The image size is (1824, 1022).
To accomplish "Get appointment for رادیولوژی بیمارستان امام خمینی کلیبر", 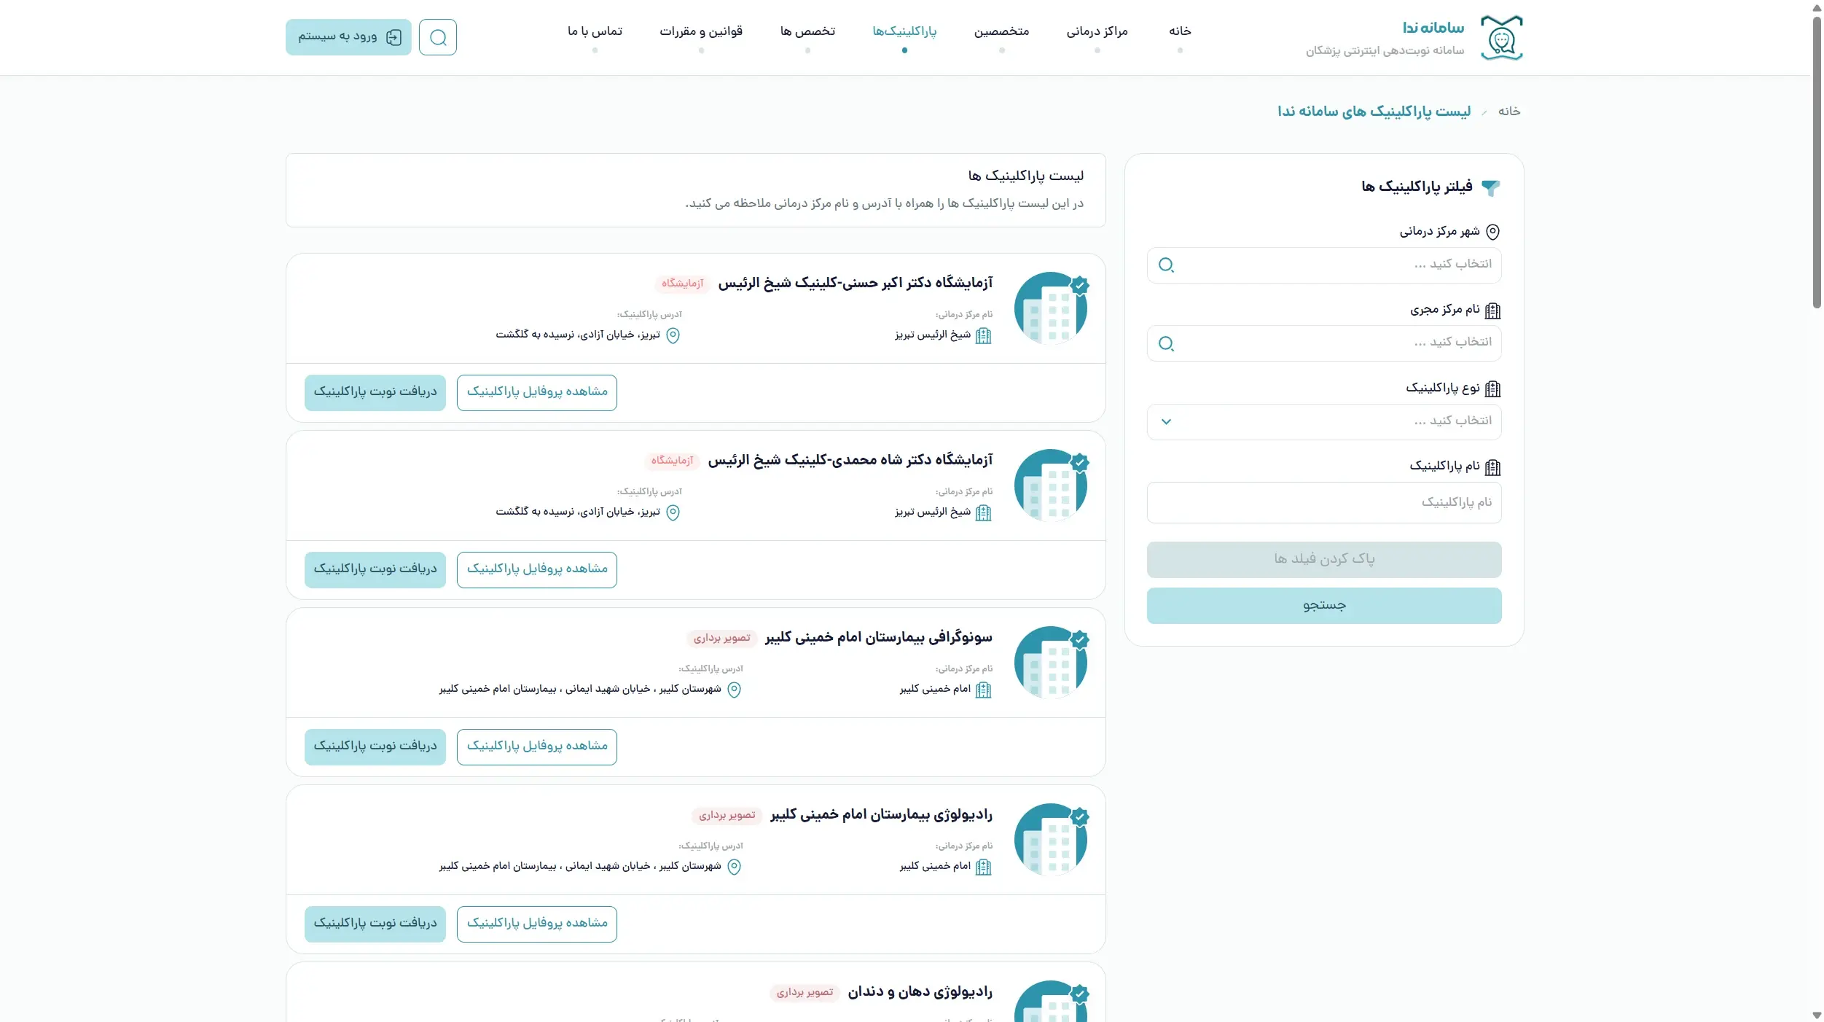I will 375,924.
